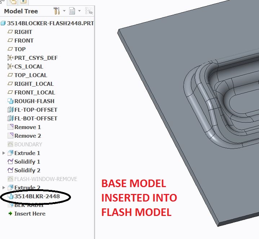The height and width of the screenshot is (239, 259).
Task: Click the hidden BOUNDARY sketch icon
Action: 10,144
